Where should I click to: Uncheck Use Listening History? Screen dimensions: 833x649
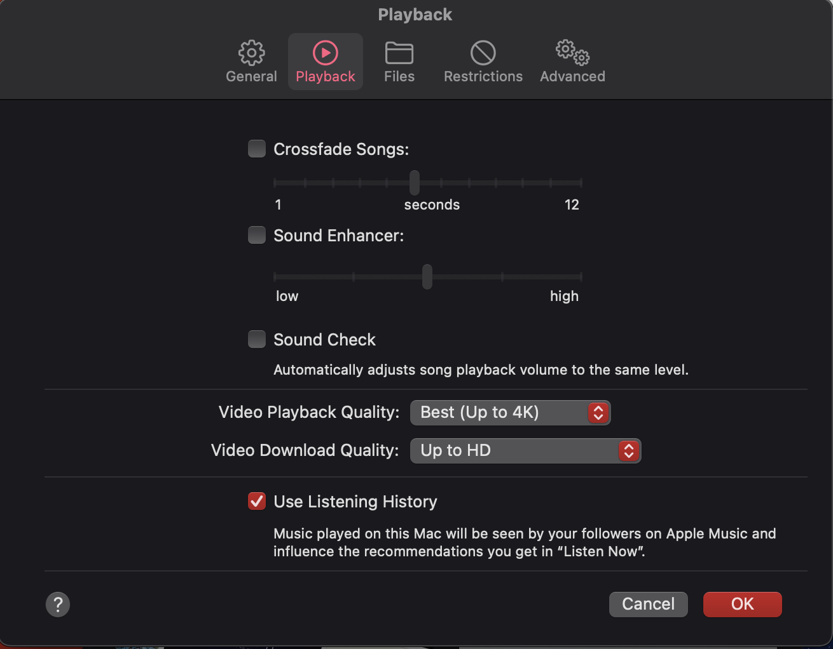[x=257, y=501]
